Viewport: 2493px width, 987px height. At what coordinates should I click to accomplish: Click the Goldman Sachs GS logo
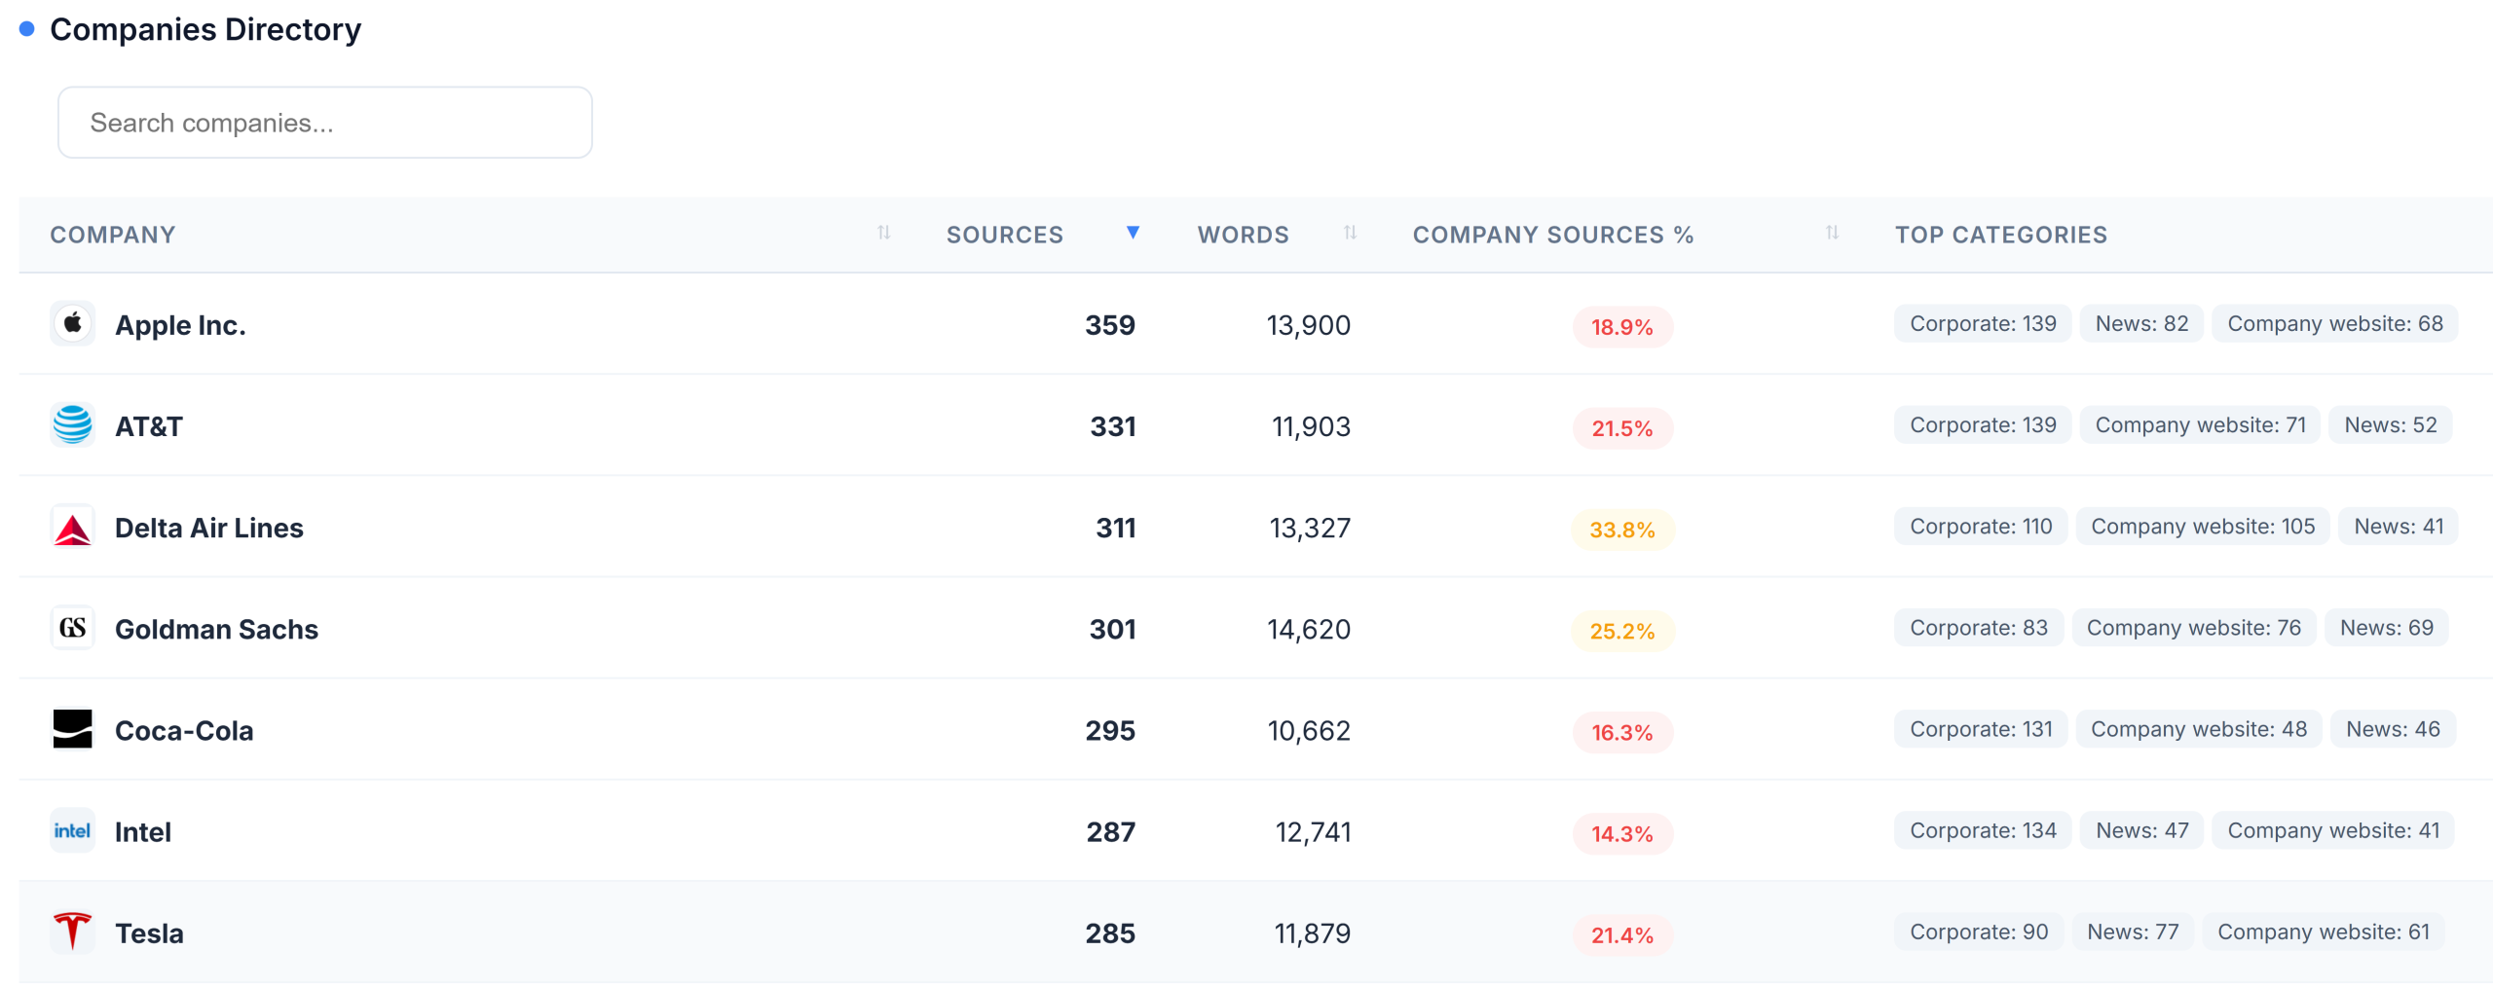(72, 628)
